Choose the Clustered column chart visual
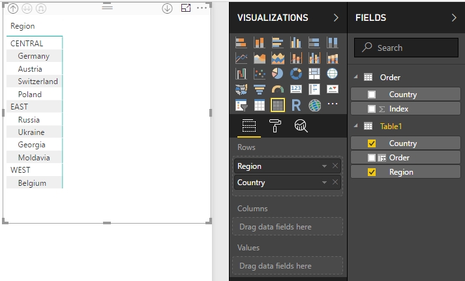This screenshot has width=465, height=281. tap(296, 42)
